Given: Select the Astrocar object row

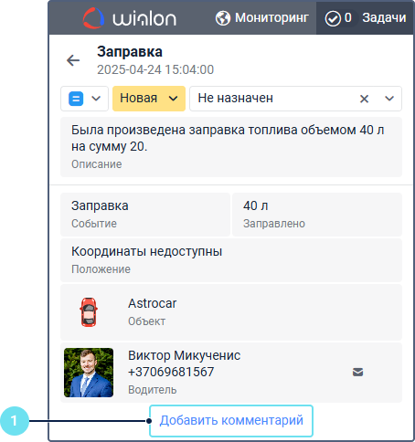Looking at the screenshot, I should tap(231, 312).
